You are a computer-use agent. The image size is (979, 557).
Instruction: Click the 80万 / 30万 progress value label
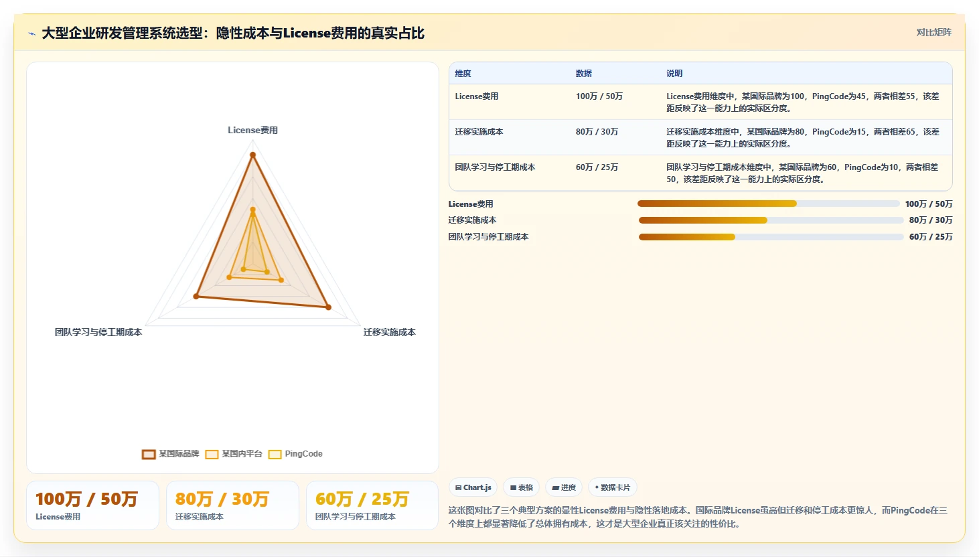[931, 220]
